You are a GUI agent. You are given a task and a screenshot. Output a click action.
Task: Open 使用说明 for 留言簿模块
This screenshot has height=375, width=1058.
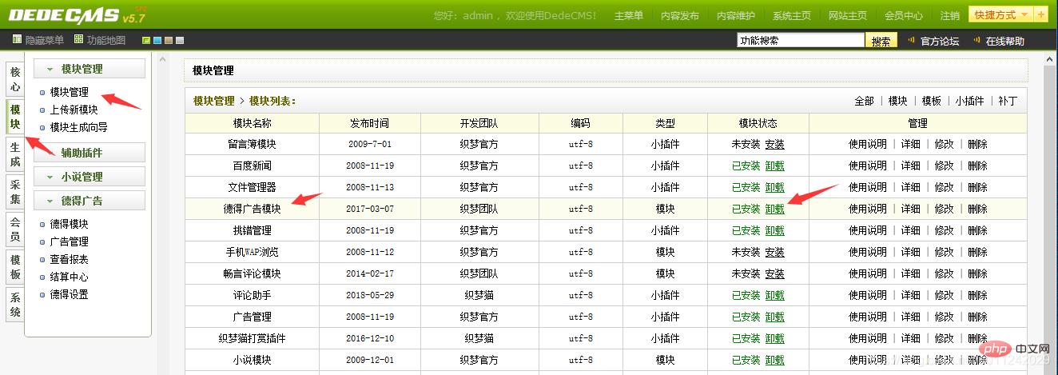click(868, 145)
